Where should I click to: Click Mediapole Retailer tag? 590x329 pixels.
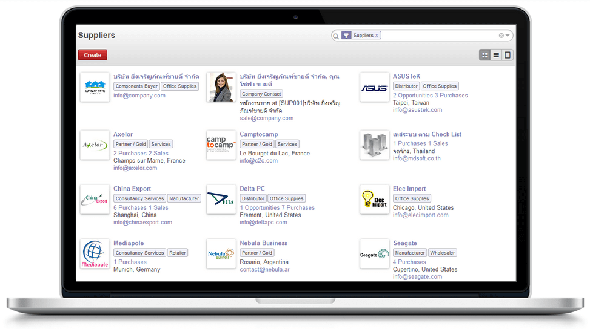click(178, 253)
